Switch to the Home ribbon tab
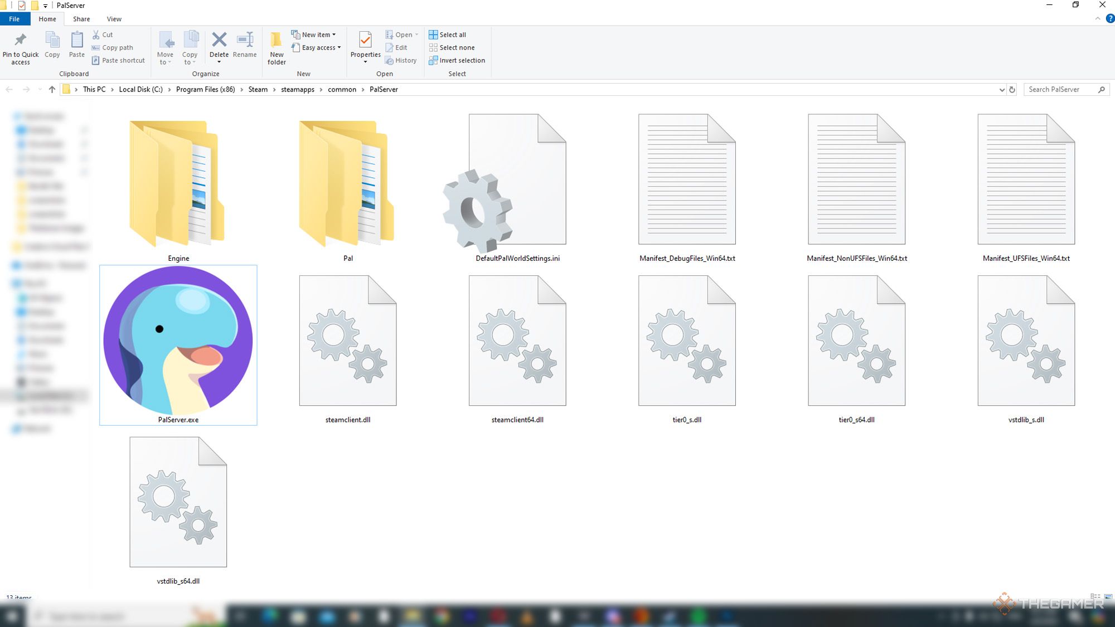1115x627 pixels. tap(47, 19)
